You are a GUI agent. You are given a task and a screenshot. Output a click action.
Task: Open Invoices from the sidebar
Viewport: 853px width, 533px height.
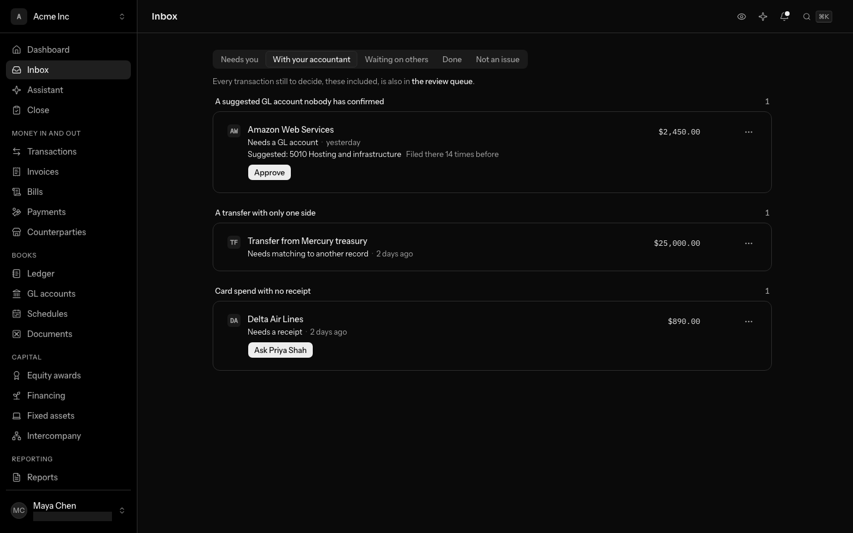tap(68, 172)
